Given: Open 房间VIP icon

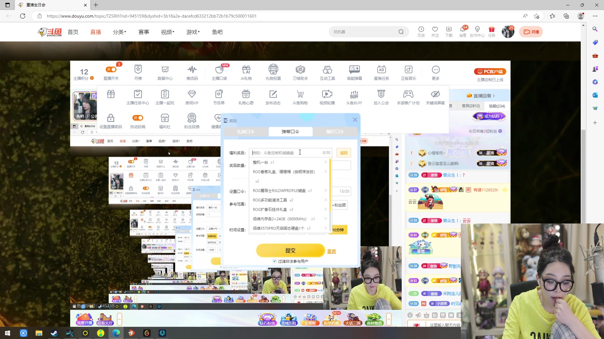Looking at the screenshot, I should coord(192,97).
